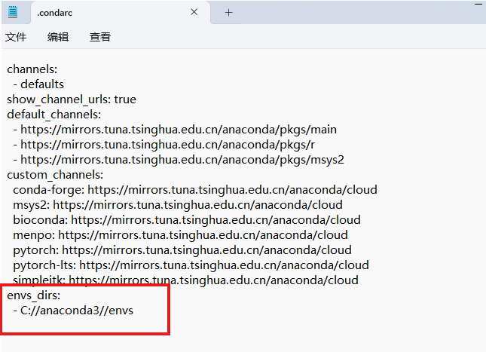The image size is (486, 352).
Task: Click the pkgs/r mirror URL line
Action: (164, 145)
